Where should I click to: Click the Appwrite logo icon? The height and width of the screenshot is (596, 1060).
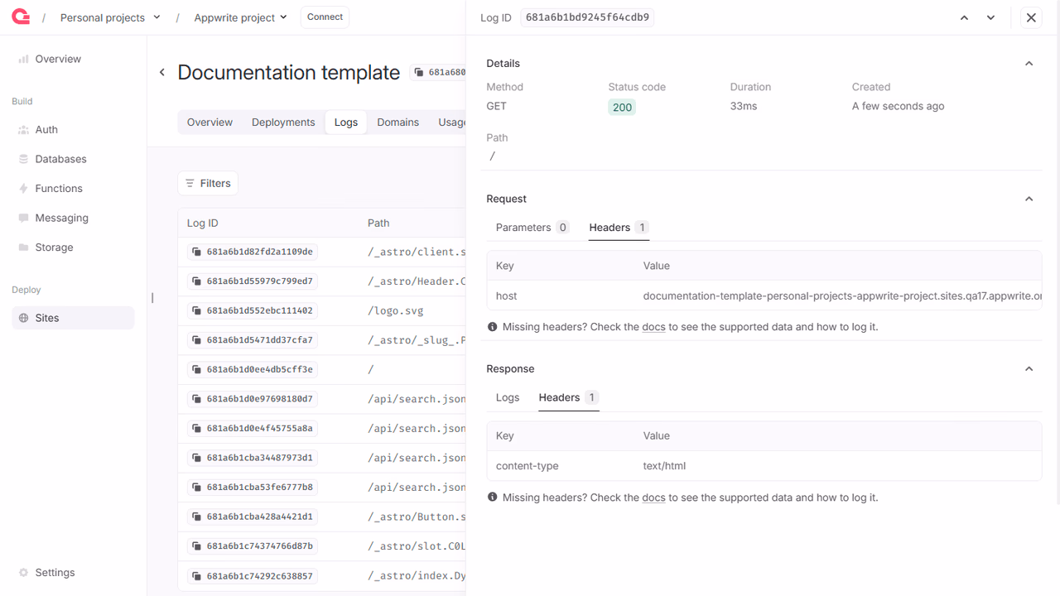[x=21, y=17]
